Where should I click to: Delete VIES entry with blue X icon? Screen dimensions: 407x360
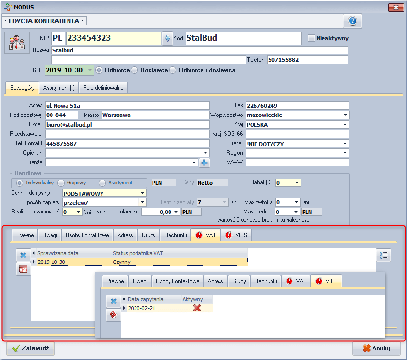114,301
